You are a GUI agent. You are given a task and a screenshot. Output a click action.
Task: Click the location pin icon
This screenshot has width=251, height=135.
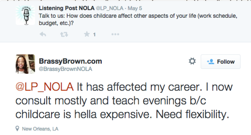point(18,129)
